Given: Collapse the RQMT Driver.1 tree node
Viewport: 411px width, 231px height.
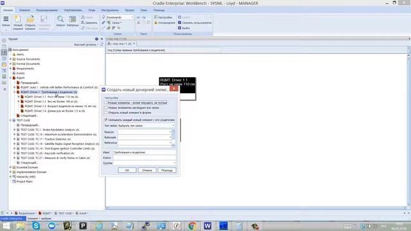Looking at the screenshot, I should coord(15,92).
